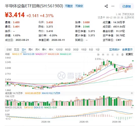Open the three-dot more options menu

tap(113, 6)
